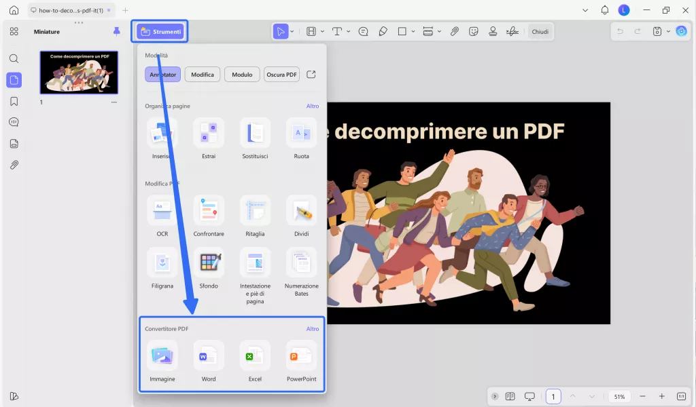Open the AI assistant icon
Image resolution: width=696 pixels, height=407 pixels.
pos(681,31)
